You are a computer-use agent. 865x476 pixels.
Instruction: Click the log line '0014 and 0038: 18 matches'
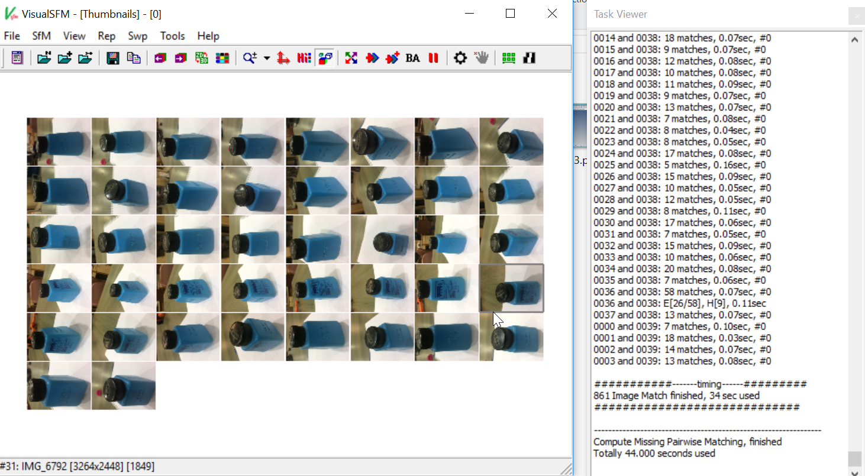click(682, 38)
